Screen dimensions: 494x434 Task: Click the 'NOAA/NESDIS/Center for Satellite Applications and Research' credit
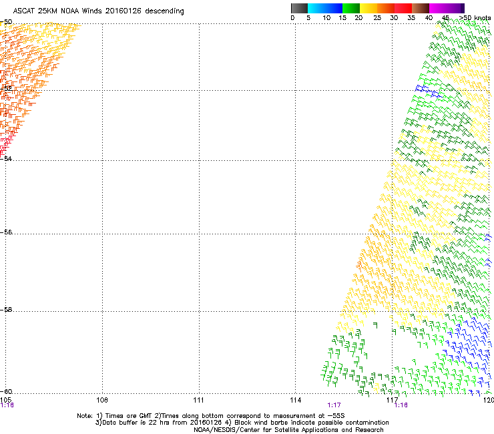(x=288, y=430)
